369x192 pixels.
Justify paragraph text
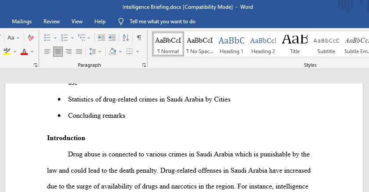coord(79,51)
